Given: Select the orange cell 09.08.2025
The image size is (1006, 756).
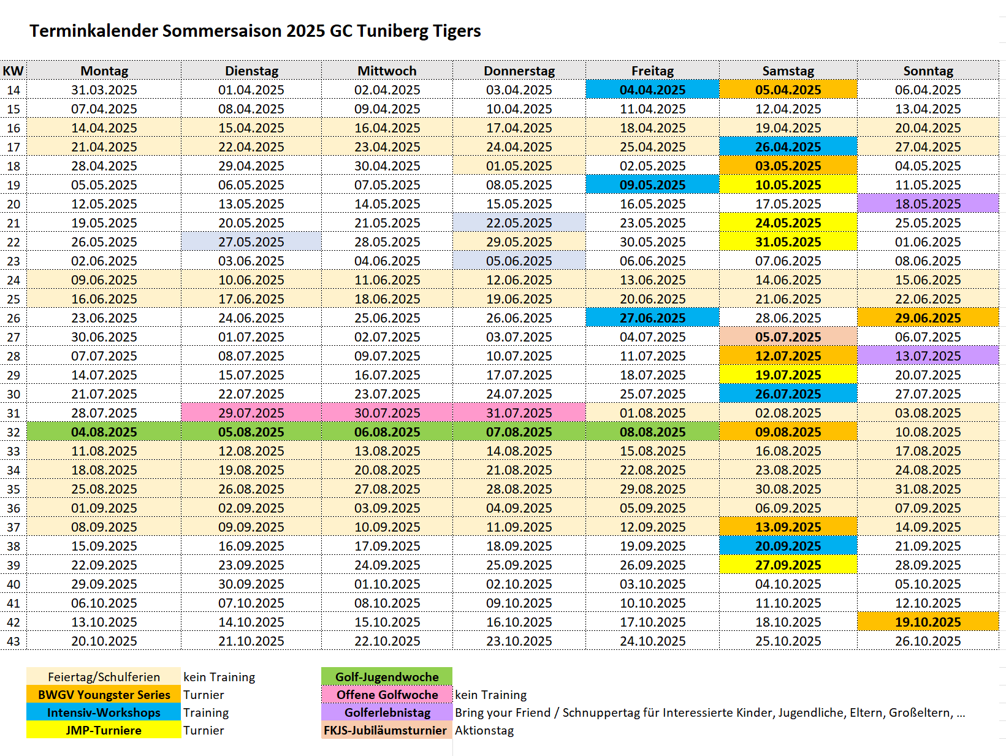Looking at the screenshot, I should click(x=788, y=432).
